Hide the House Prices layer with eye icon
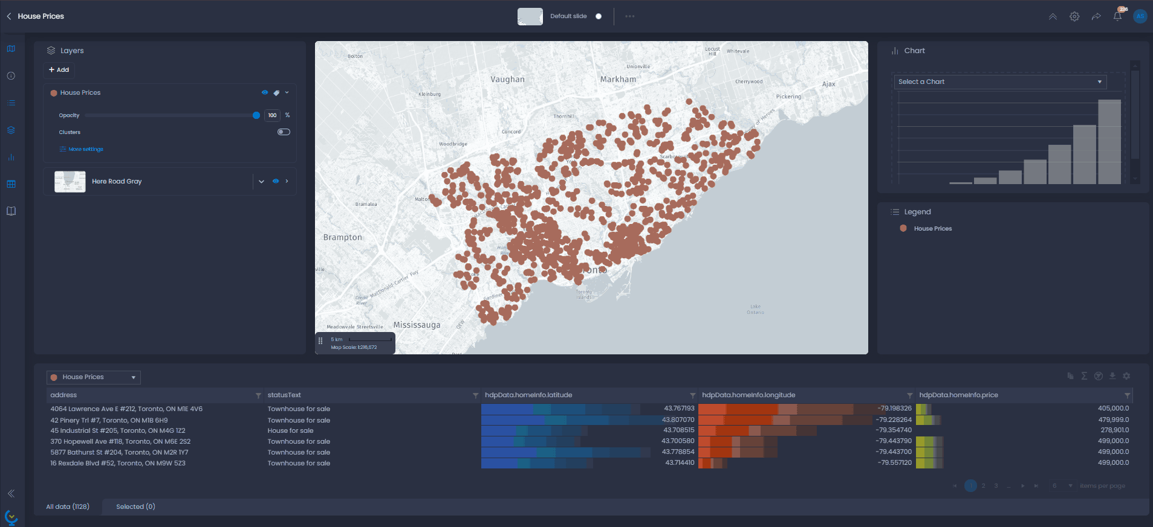Image resolution: width=1153 pixels, height=527 pixels. tap(264, 93)
